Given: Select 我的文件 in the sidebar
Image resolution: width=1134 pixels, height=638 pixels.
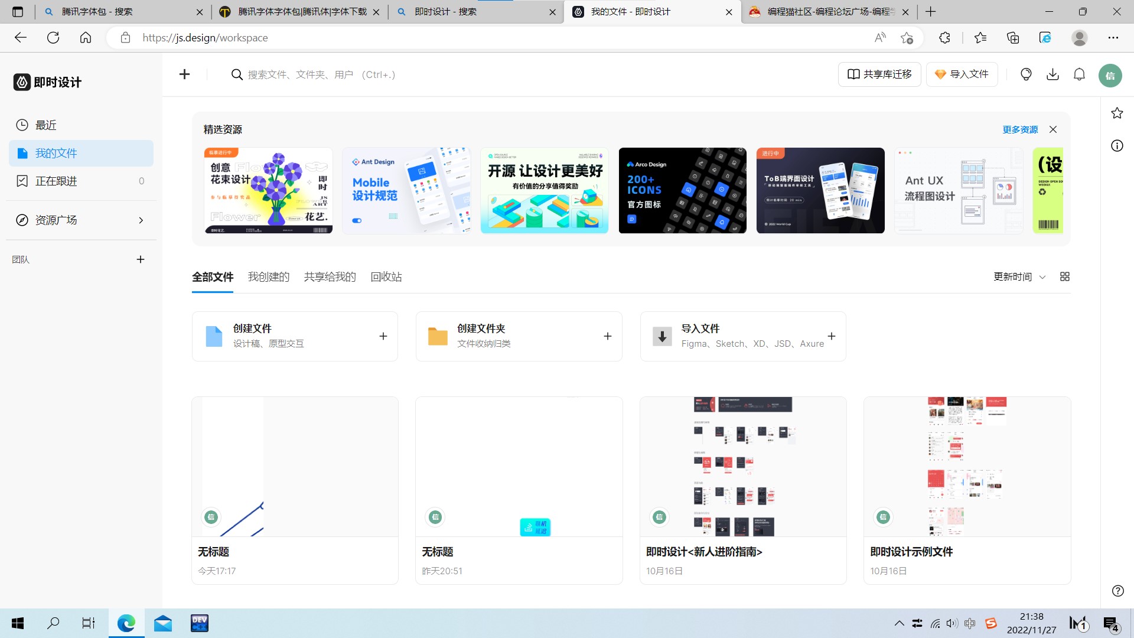Looking at the screenshot, I should click(x=81, y=153).
